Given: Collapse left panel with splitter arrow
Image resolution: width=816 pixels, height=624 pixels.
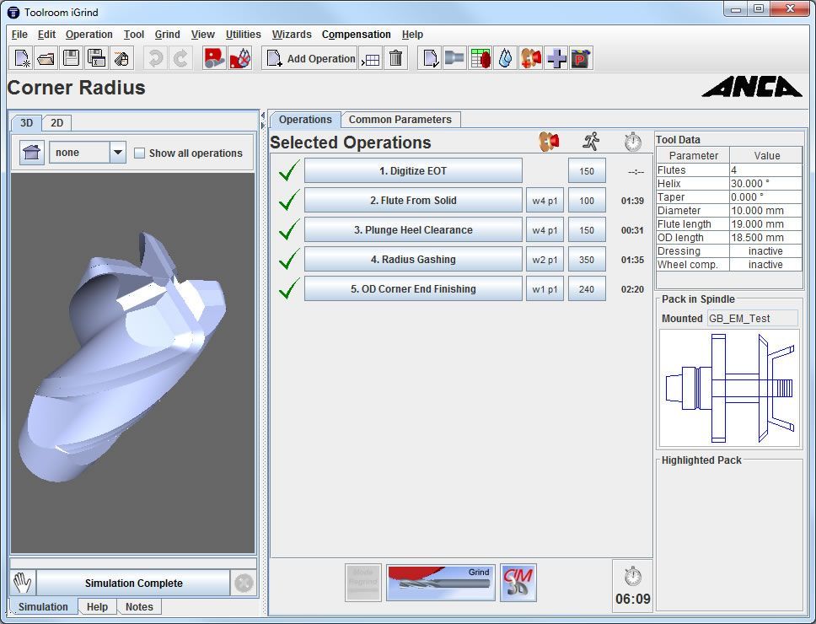Looking at the screenshot, I should pos(263,115).
